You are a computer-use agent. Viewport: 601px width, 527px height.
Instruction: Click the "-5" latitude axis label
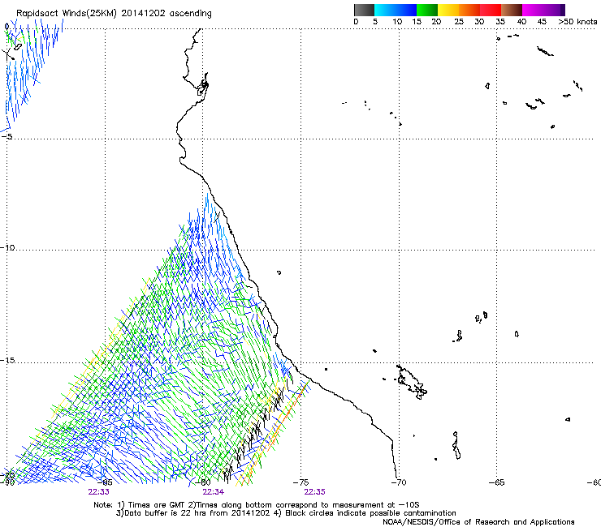pos(6,137)
